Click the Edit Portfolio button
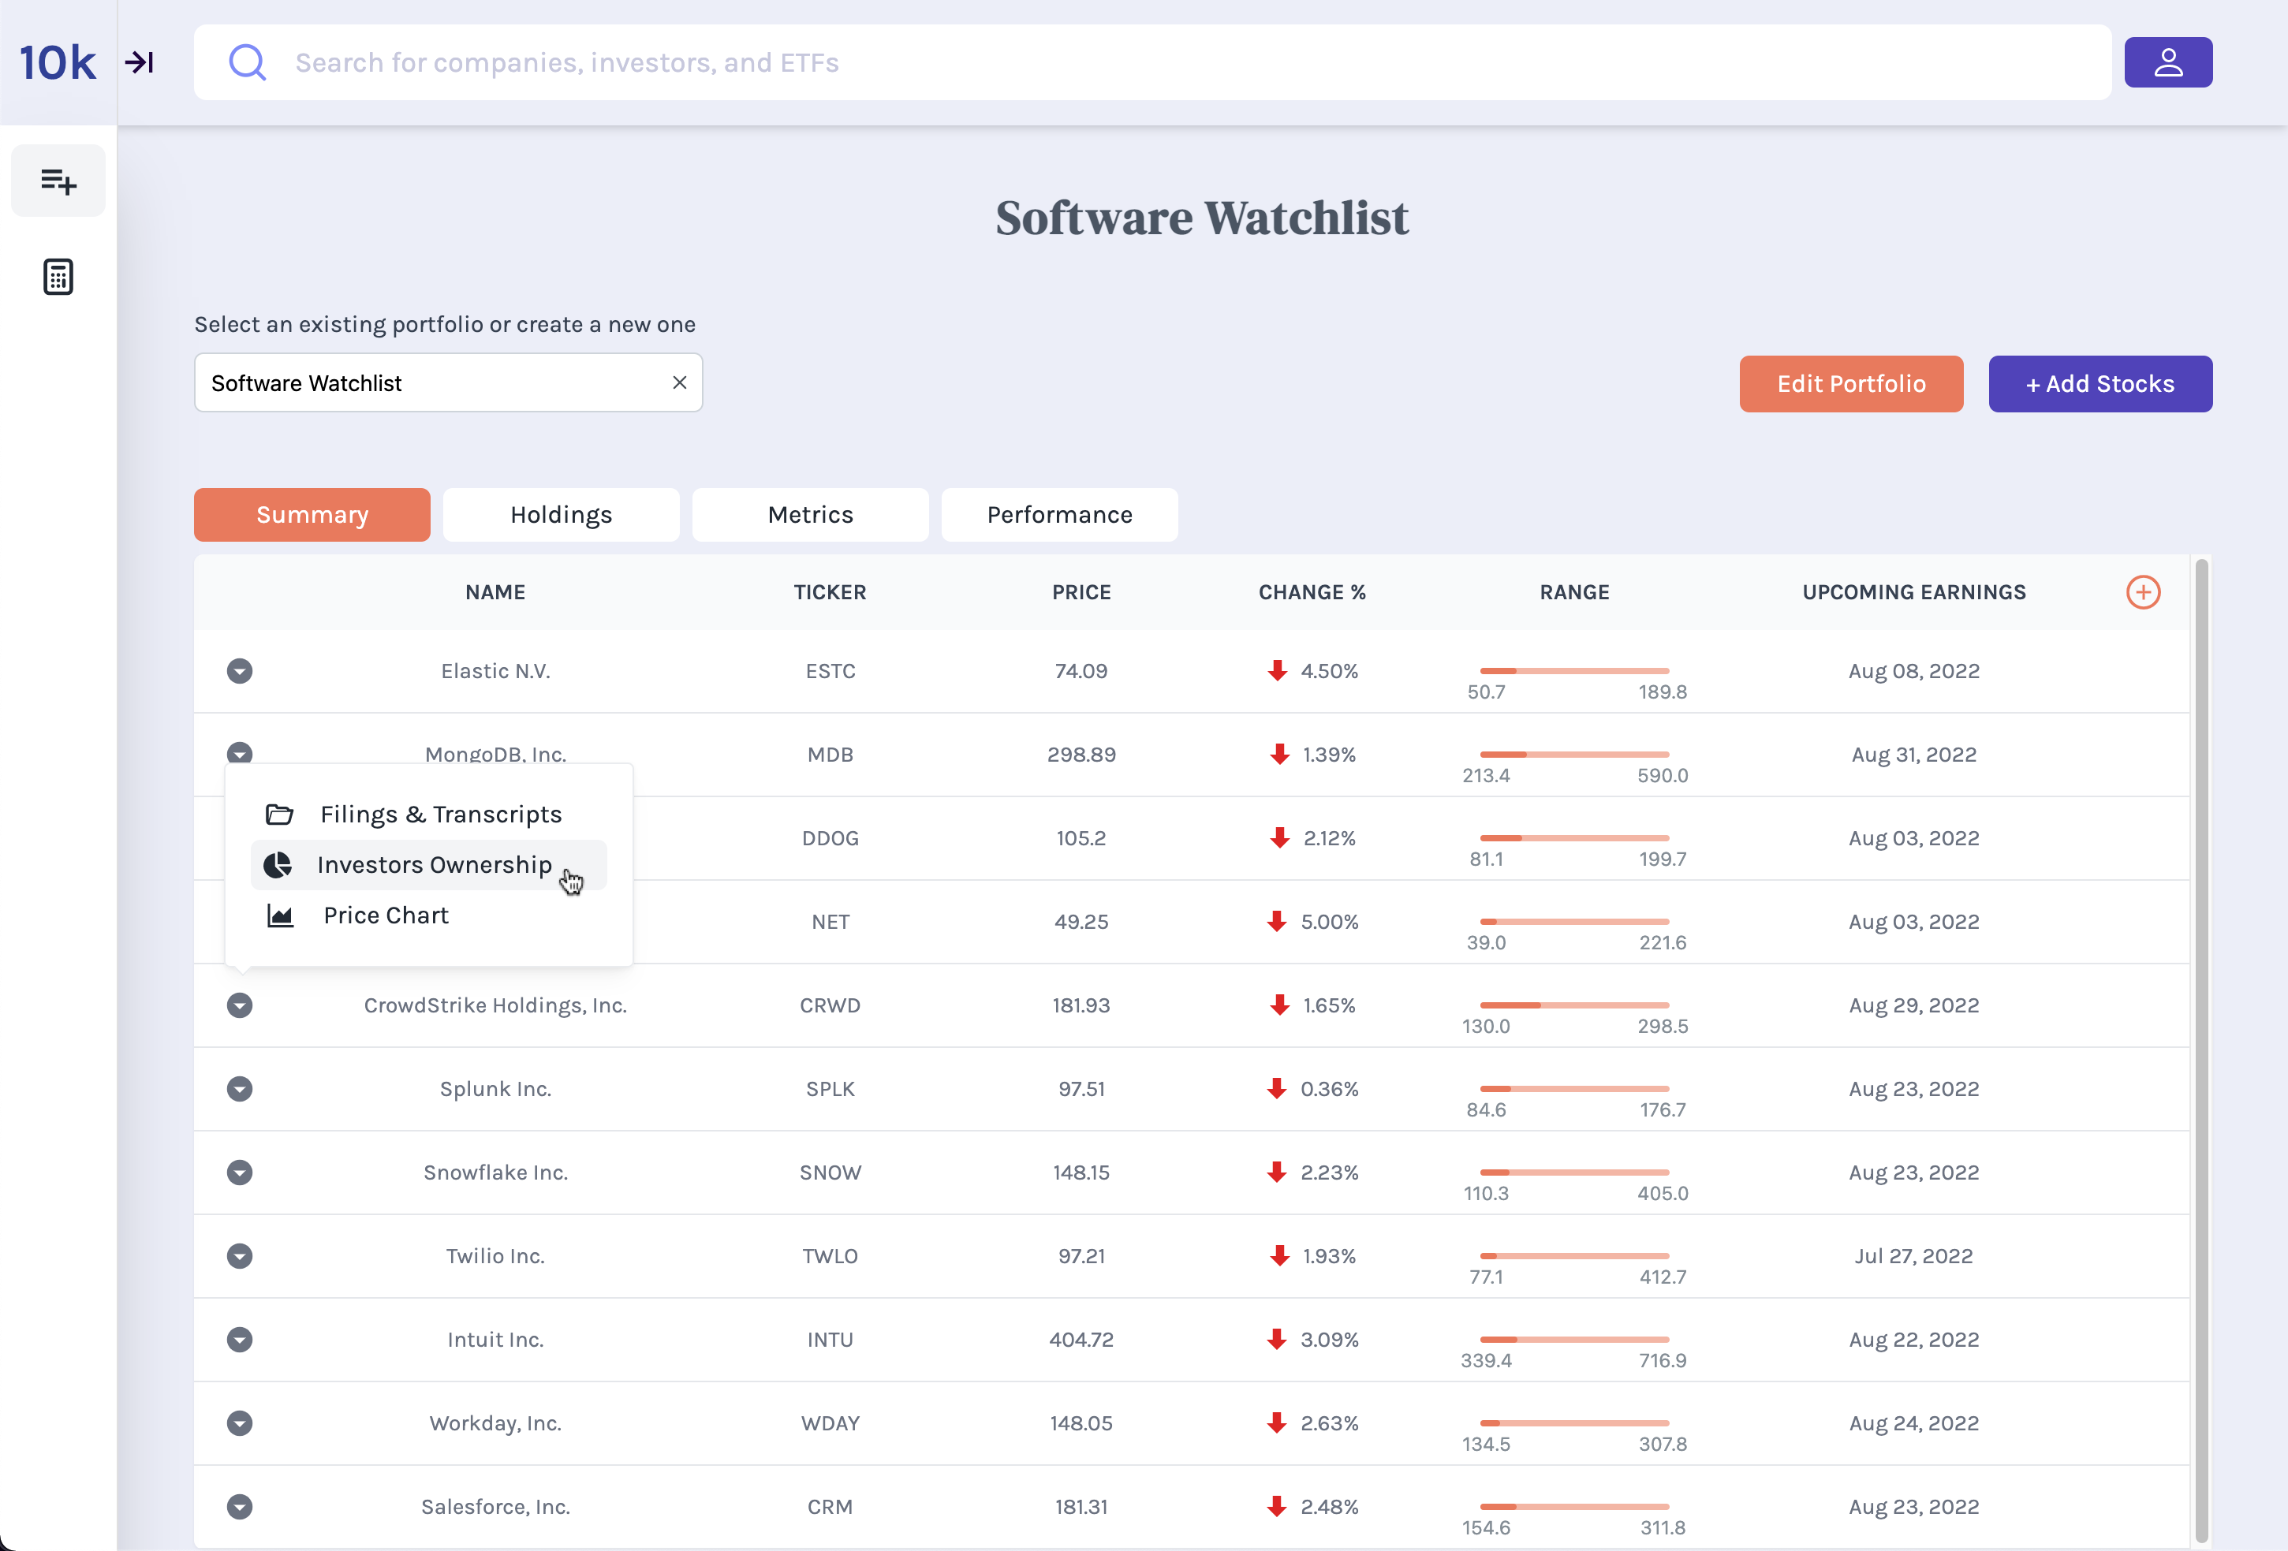 point(1851,384)
